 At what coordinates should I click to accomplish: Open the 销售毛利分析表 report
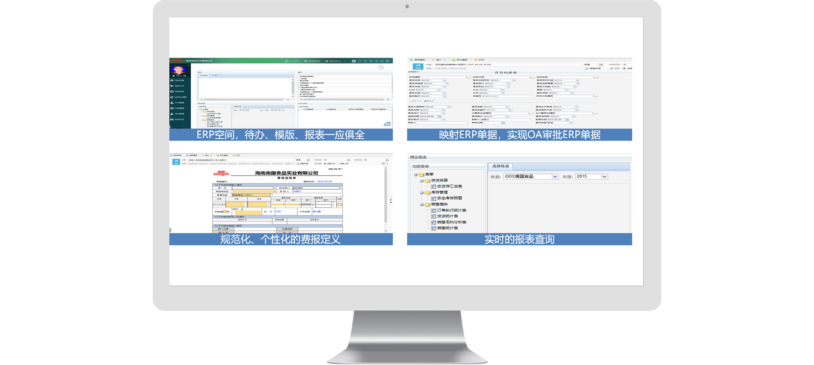[451, 222]
